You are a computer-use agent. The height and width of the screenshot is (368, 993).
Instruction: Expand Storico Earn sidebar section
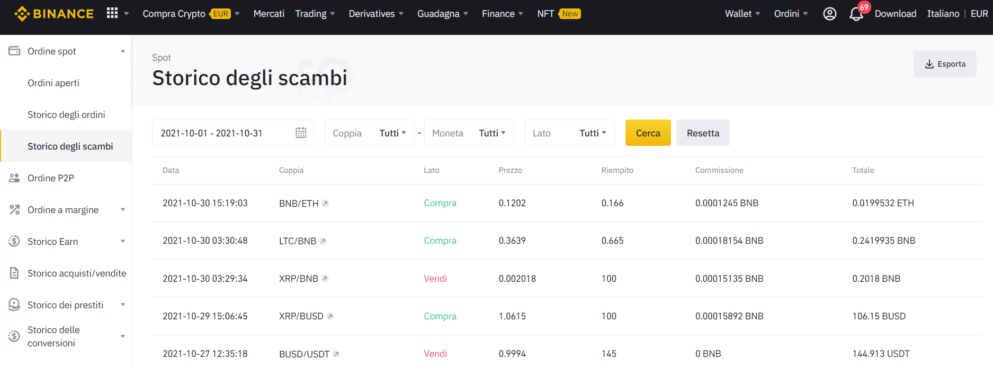pyautogui.click(x=122, y=242)
